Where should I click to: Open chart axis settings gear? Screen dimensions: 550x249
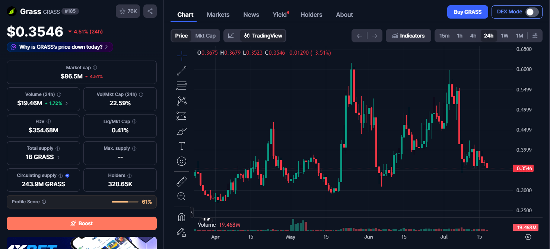pos(528,237)
